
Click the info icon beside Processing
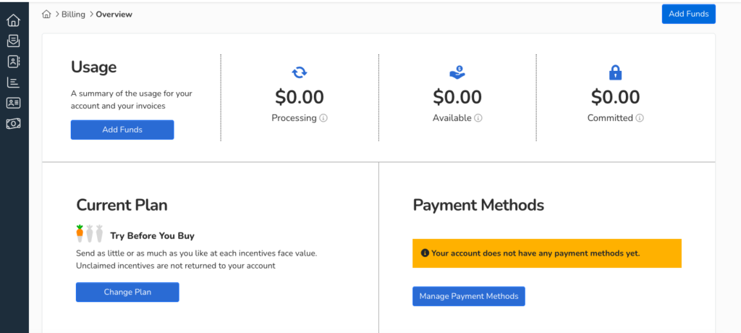click(323, 118)
